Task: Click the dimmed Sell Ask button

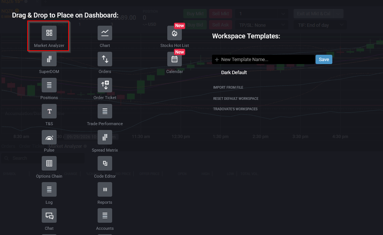Action: click(220, 25)
